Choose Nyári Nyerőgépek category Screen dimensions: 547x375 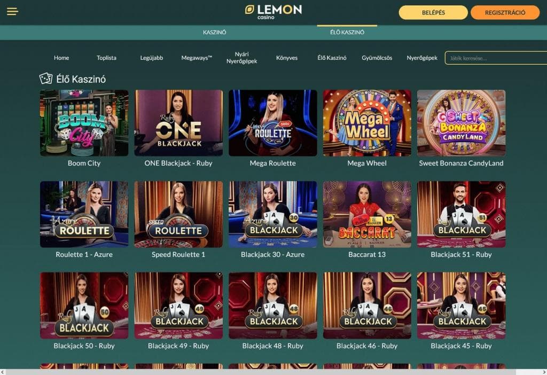[x=242, y=58]
